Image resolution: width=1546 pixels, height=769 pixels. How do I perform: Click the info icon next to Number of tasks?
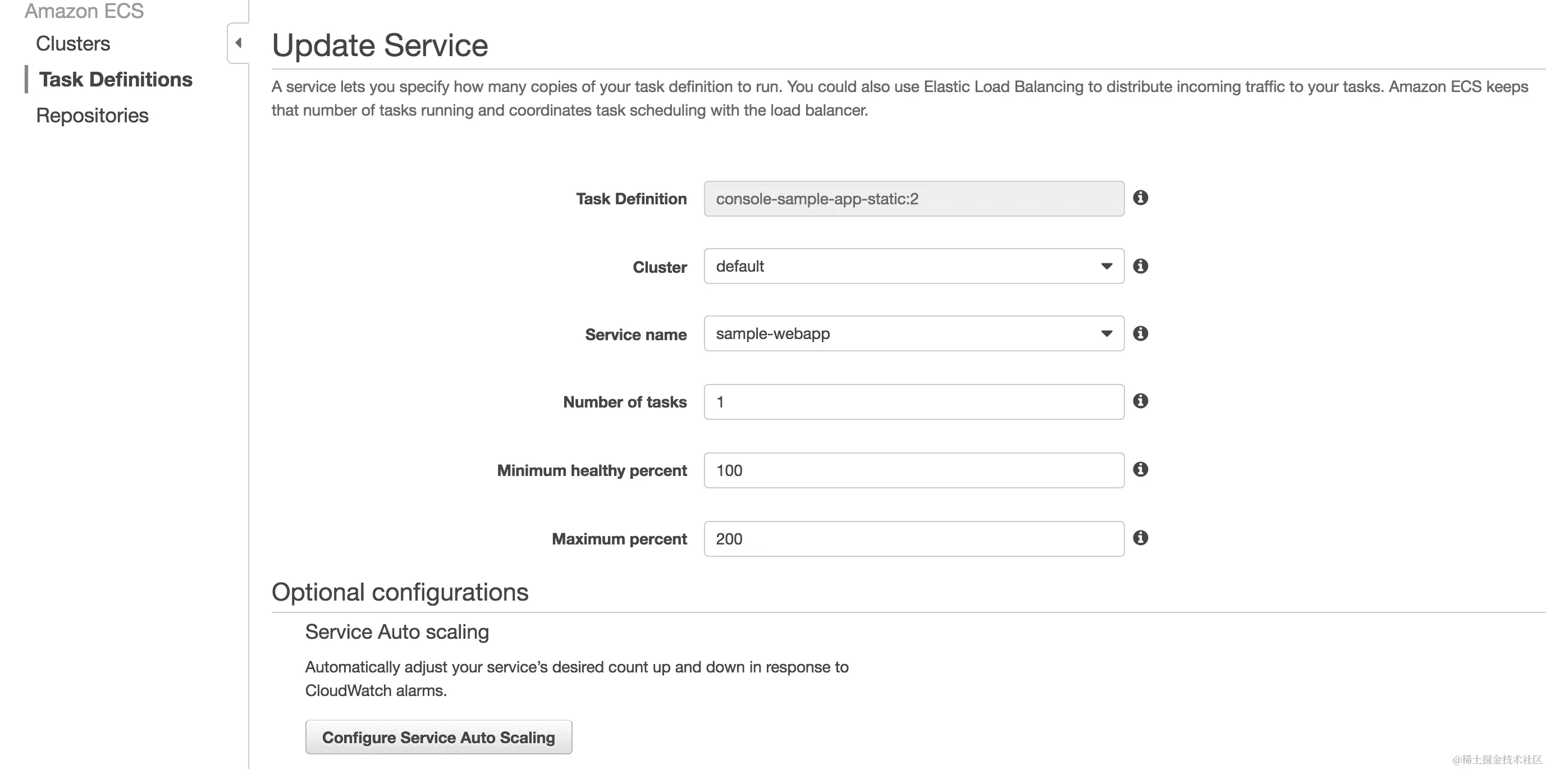point(1141,401)
